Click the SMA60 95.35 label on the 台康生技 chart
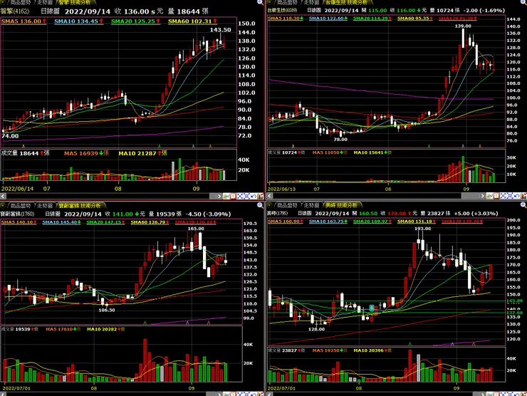Image resolution: width=527 pixels, height=396 pixels. pos(415,18)
